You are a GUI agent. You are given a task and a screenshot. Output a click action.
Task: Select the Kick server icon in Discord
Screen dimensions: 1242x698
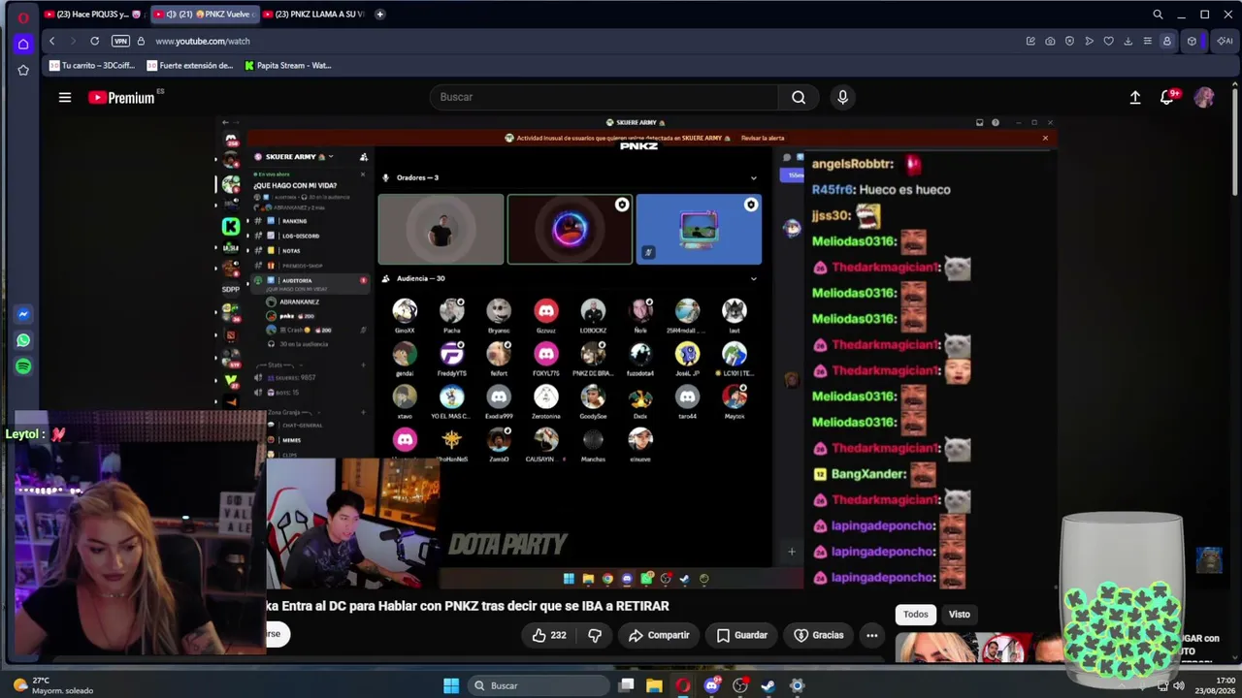coord(231,227)
